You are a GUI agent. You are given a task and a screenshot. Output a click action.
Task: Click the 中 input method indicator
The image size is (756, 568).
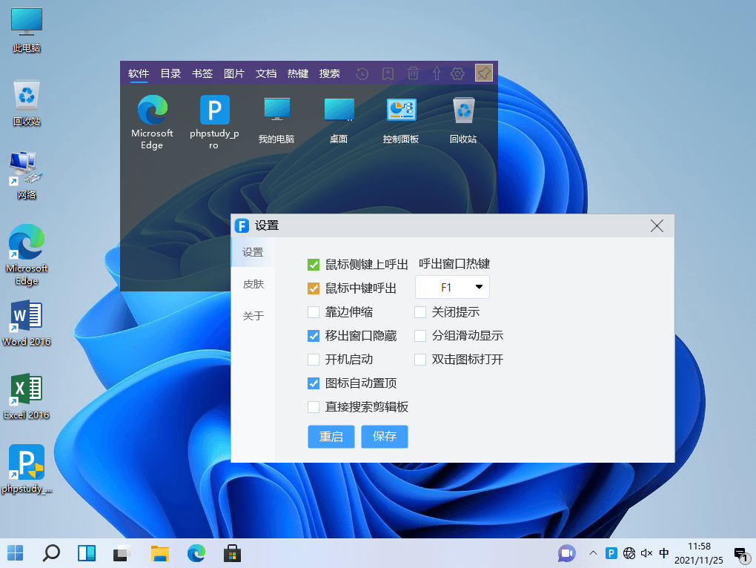(664, 553)
